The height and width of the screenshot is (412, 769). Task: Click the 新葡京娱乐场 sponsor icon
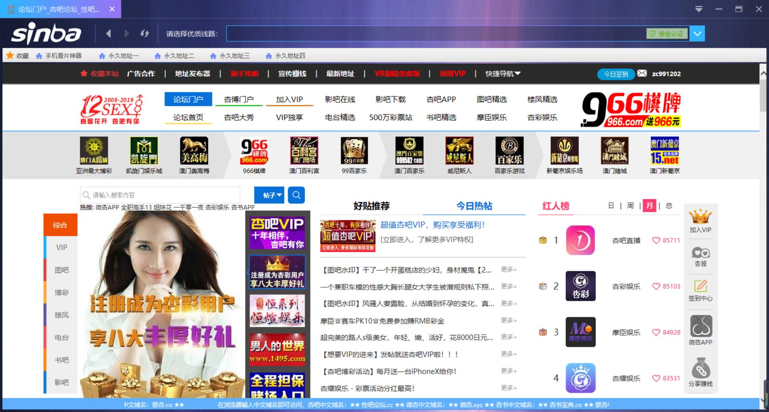click(x=565, y=151)
